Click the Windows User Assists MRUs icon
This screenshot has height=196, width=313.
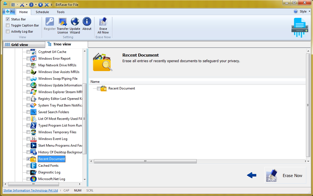(x=34, y=72)
